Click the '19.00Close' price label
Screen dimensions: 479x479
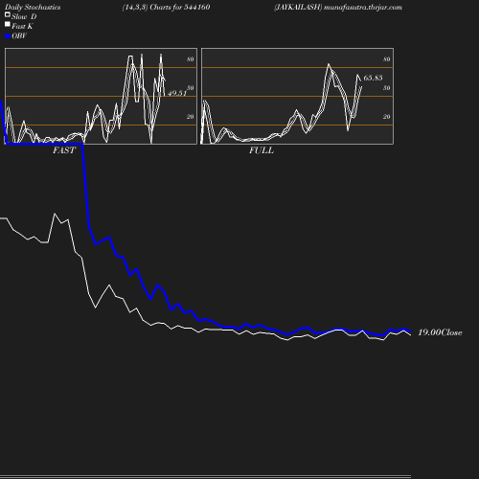tap(440, 332)
